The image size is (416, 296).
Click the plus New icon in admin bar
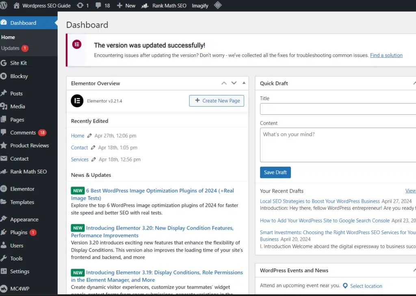pos(120,6)
